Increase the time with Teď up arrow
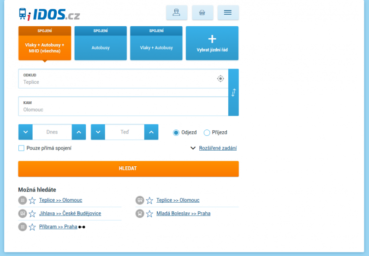369x256 pixels. pyautogui.click(x=151, y=132)
